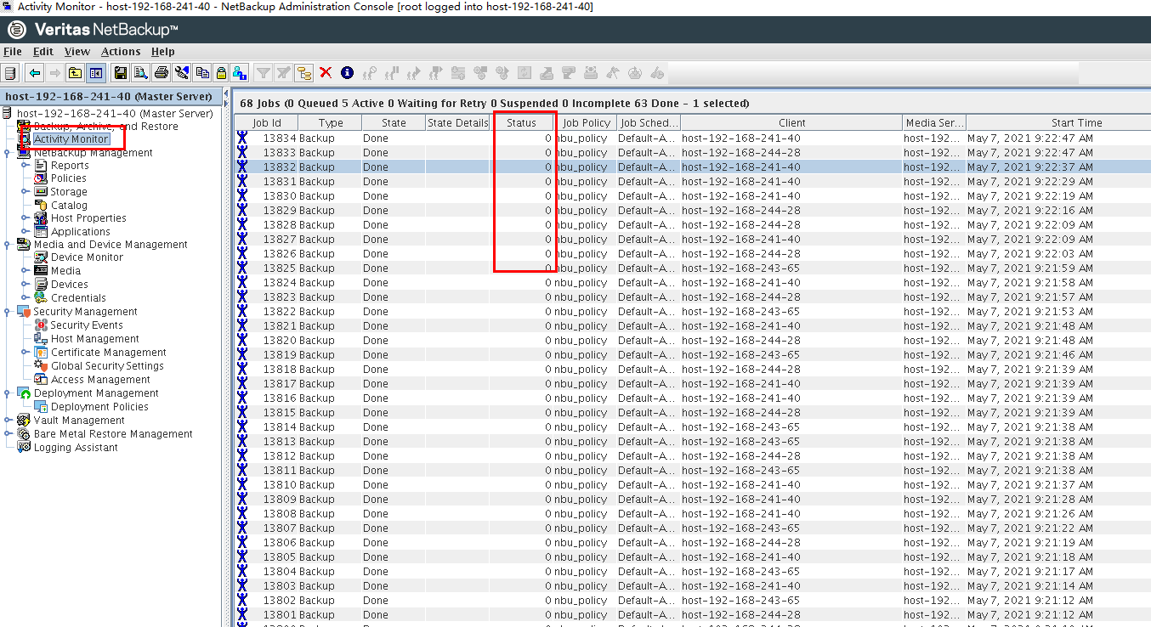Image resolution: width=1151 pixels, height=627 pixels.
Task: Click the clear filter funnel icon
Action: coord(284,73)
